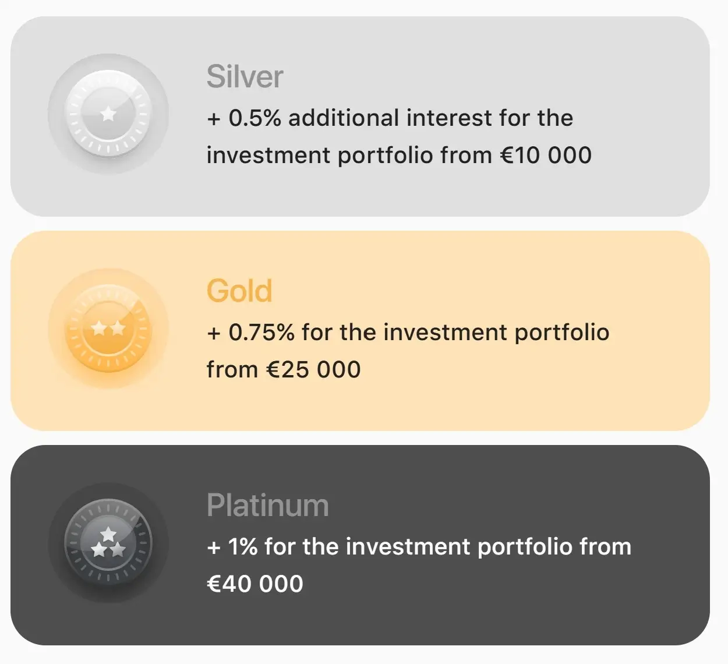The width and height of the screenshot is (728, 664).
Task: Click the Gold two-star coin icon
Action: click(108, 329)
